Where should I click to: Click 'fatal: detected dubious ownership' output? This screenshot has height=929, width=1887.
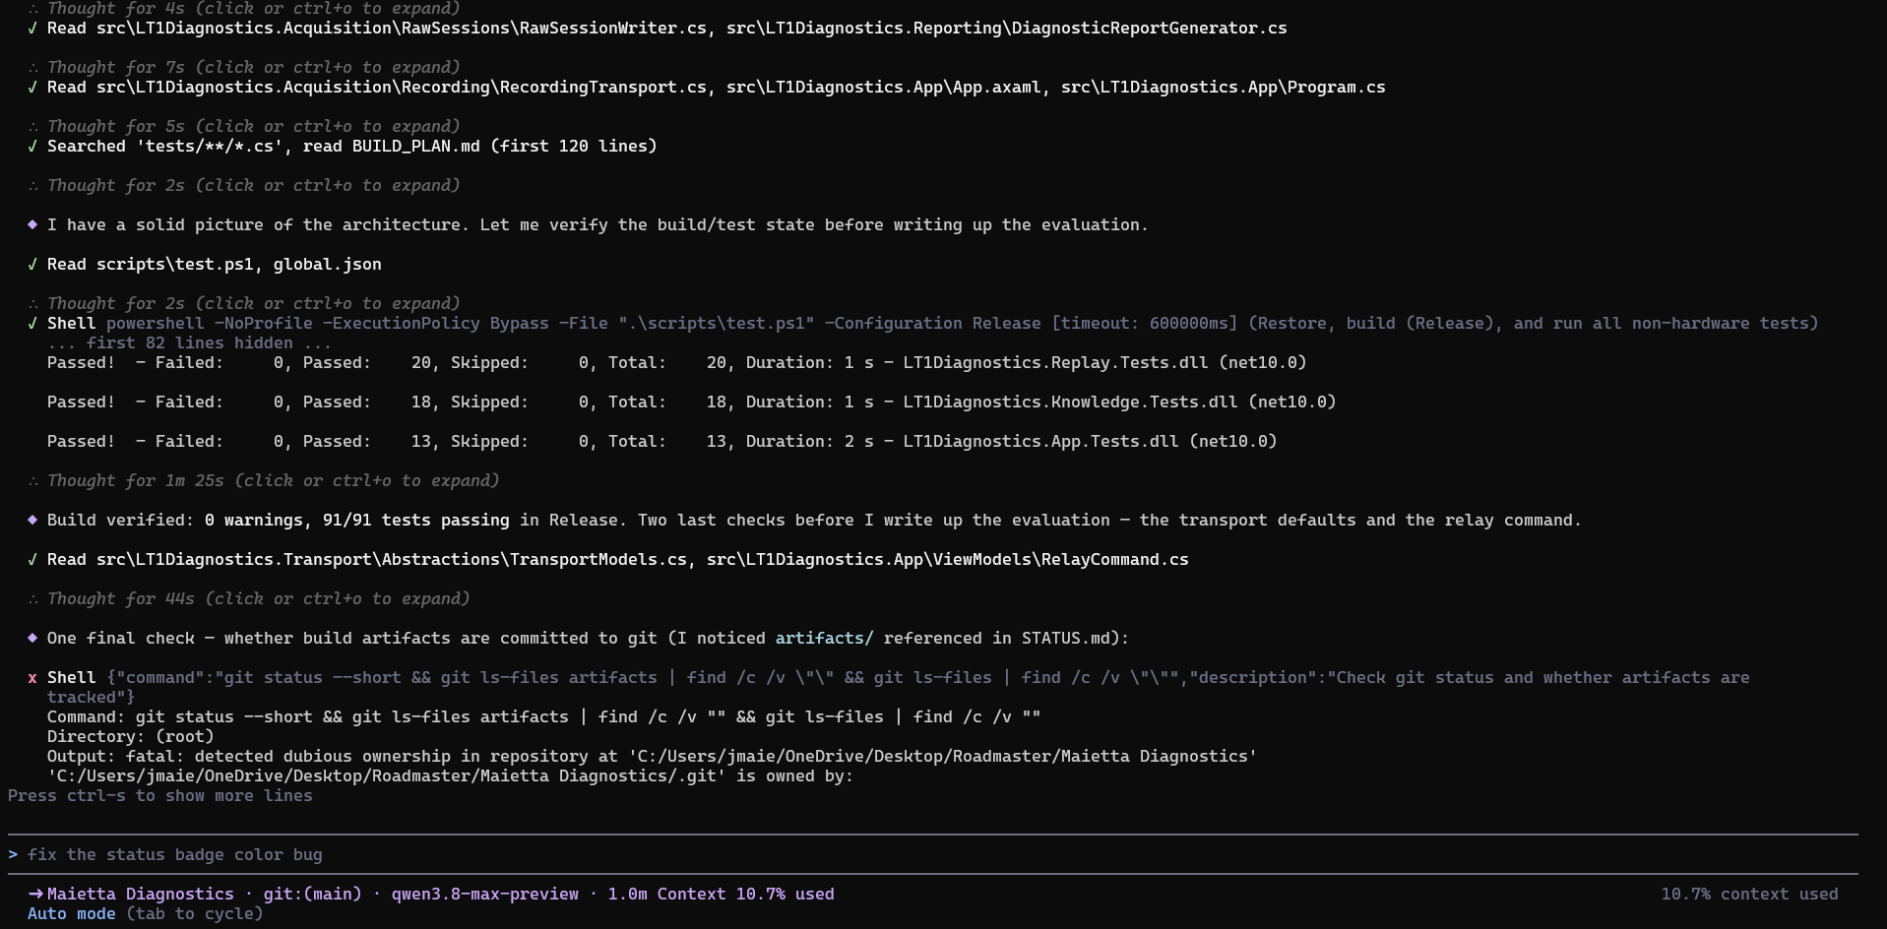click(653, 756)
